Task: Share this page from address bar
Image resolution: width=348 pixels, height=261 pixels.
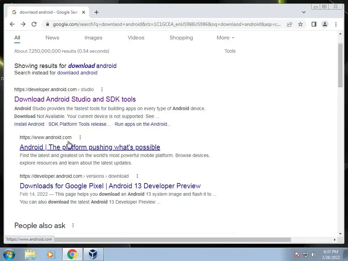Action: pyautogui.click(x=290, y=24)
